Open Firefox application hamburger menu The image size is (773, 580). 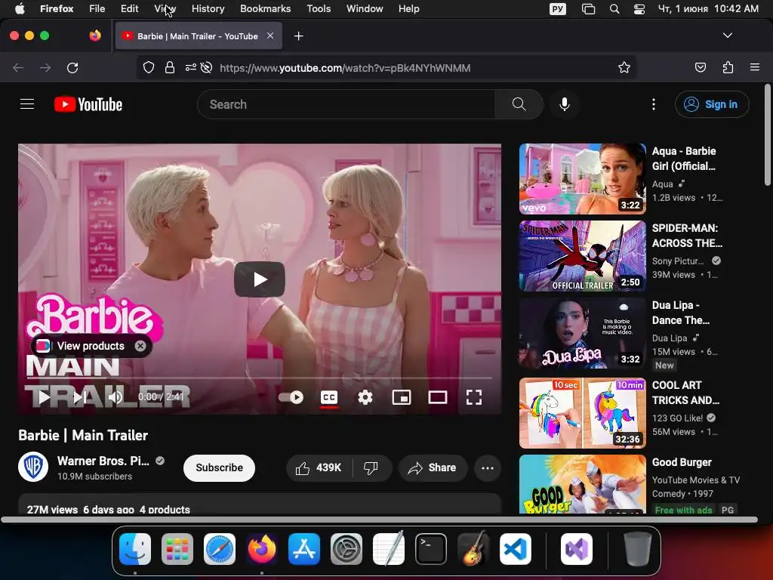pos(755,67)
